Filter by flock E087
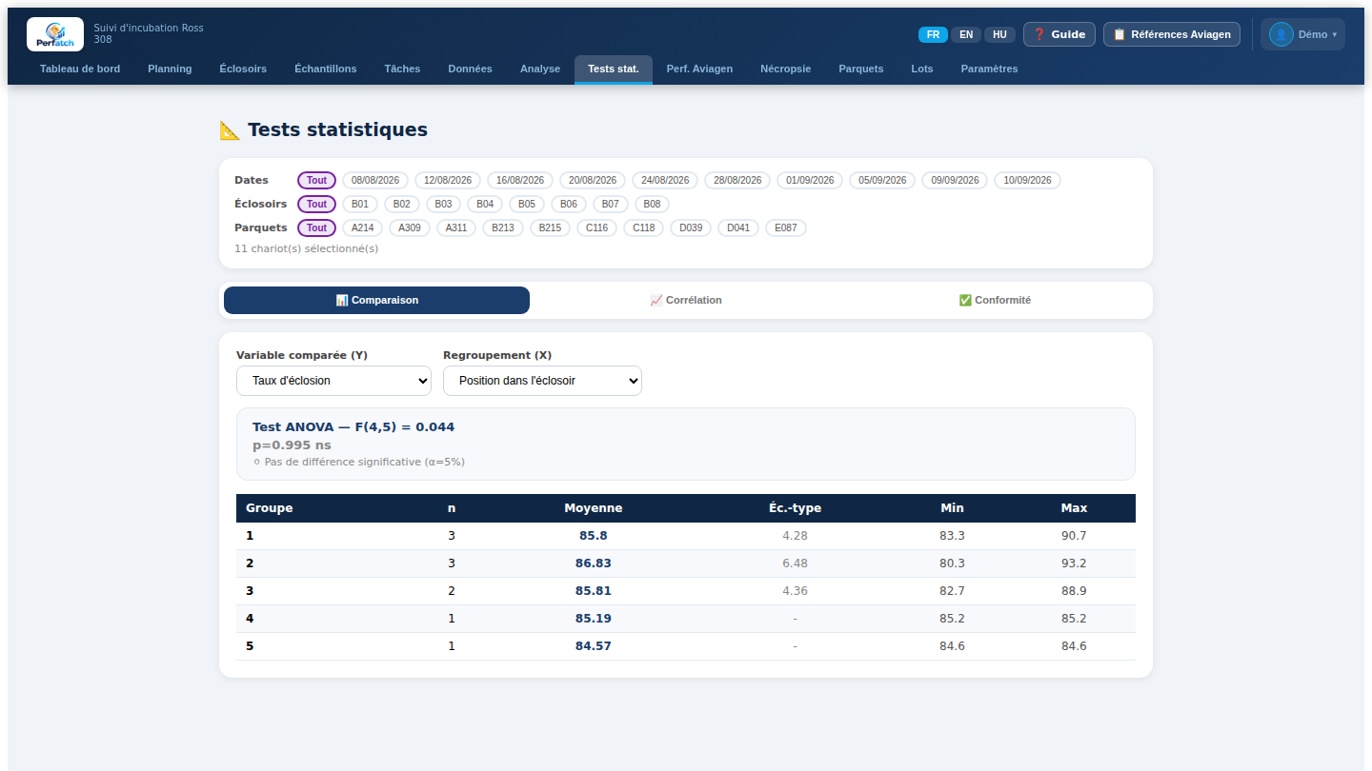 [786, 227]
